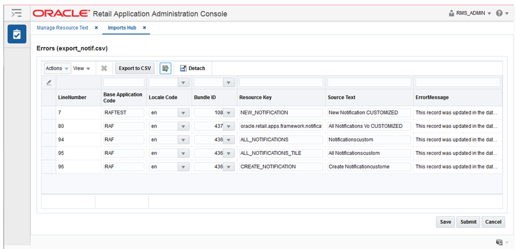Open Bundle ID filter dropdown
The width and height of the screenshot is (516, 249).
point(228,82)
